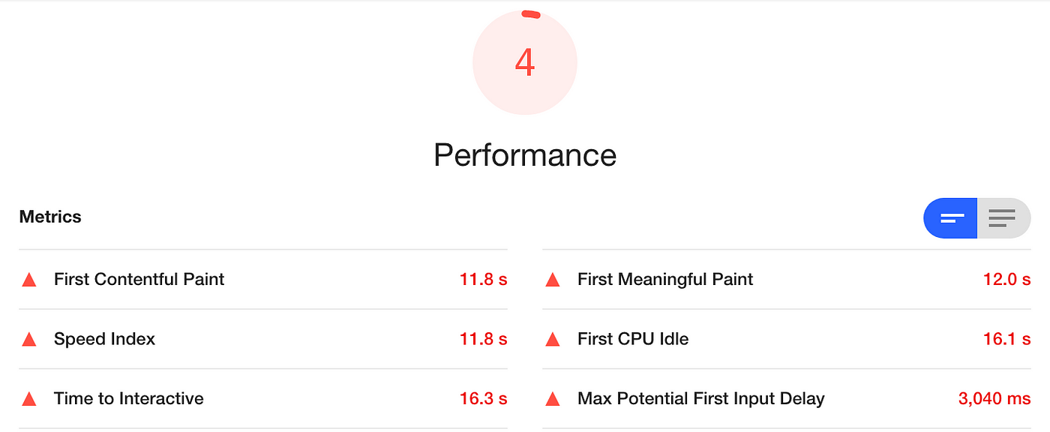Open the First Meaningful Paint metric row

point(787,279)
